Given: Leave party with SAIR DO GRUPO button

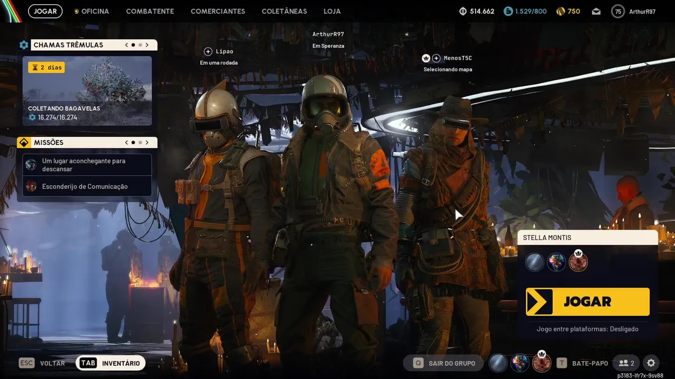Looking at the screenshot, I should click(x=444, y=363).
